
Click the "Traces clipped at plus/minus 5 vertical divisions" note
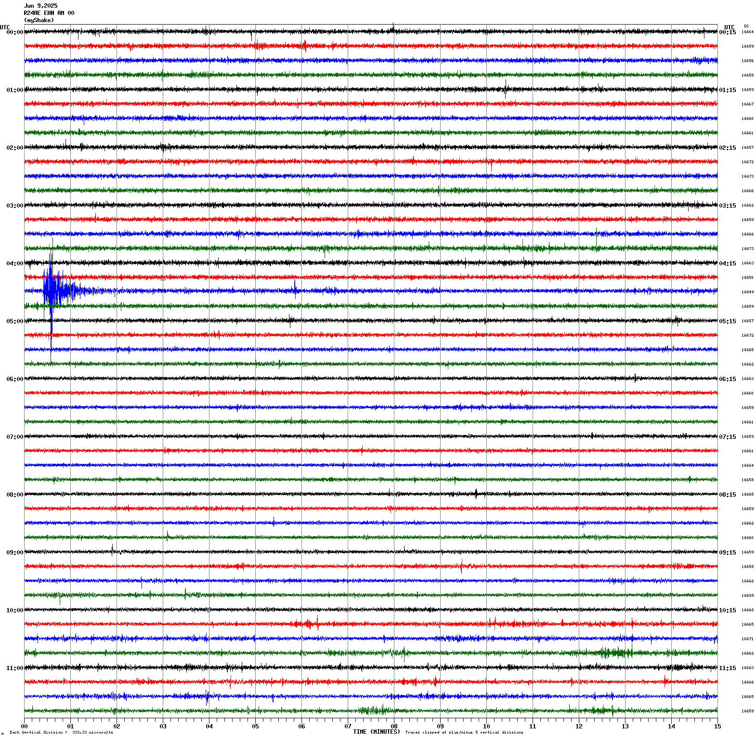click(x=464, y=732)
